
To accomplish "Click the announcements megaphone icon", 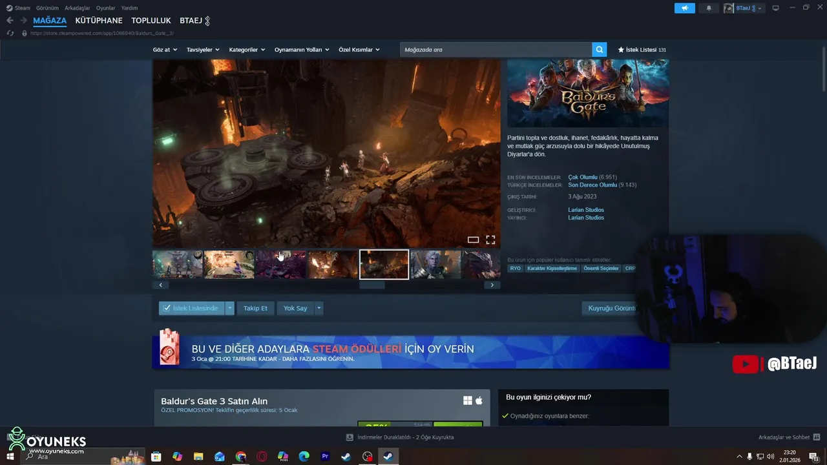I will [684, 8].
